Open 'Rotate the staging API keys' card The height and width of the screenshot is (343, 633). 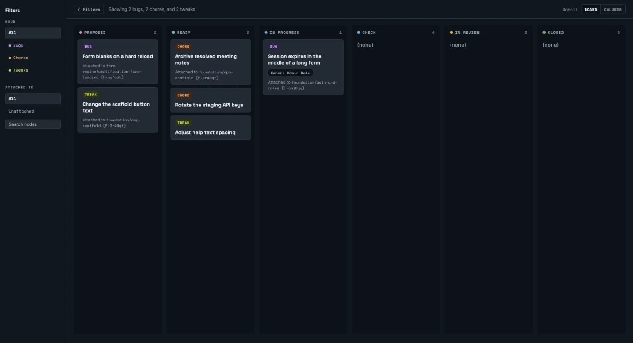pyautogui.click(x=211, y=100)
